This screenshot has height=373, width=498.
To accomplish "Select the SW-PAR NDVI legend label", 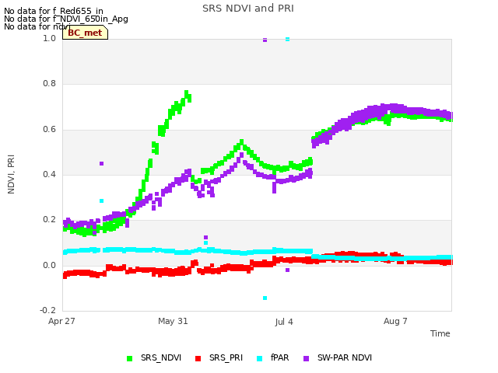I will [x=345, y=357].
